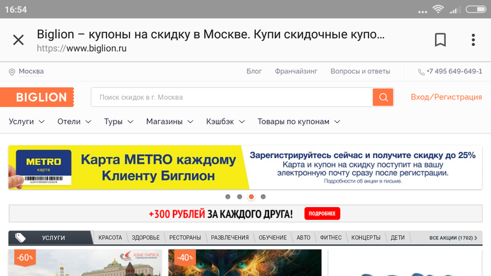Expand Товары по купонам menu
The image size is (491, 276).
[x=298, y=122]
